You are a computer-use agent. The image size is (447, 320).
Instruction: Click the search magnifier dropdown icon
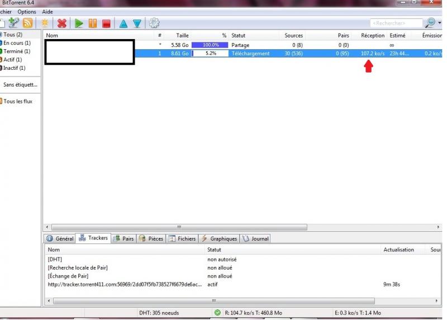431,23
